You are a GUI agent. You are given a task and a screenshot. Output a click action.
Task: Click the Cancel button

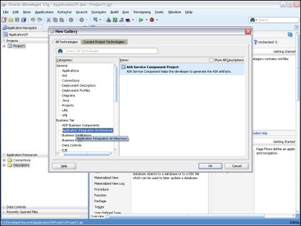(x=237, y=166)
